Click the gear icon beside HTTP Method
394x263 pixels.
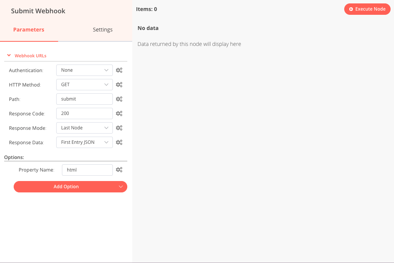(x=119, y=84)
